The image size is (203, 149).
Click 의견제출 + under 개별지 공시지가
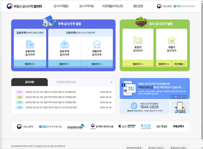point(179,64)
